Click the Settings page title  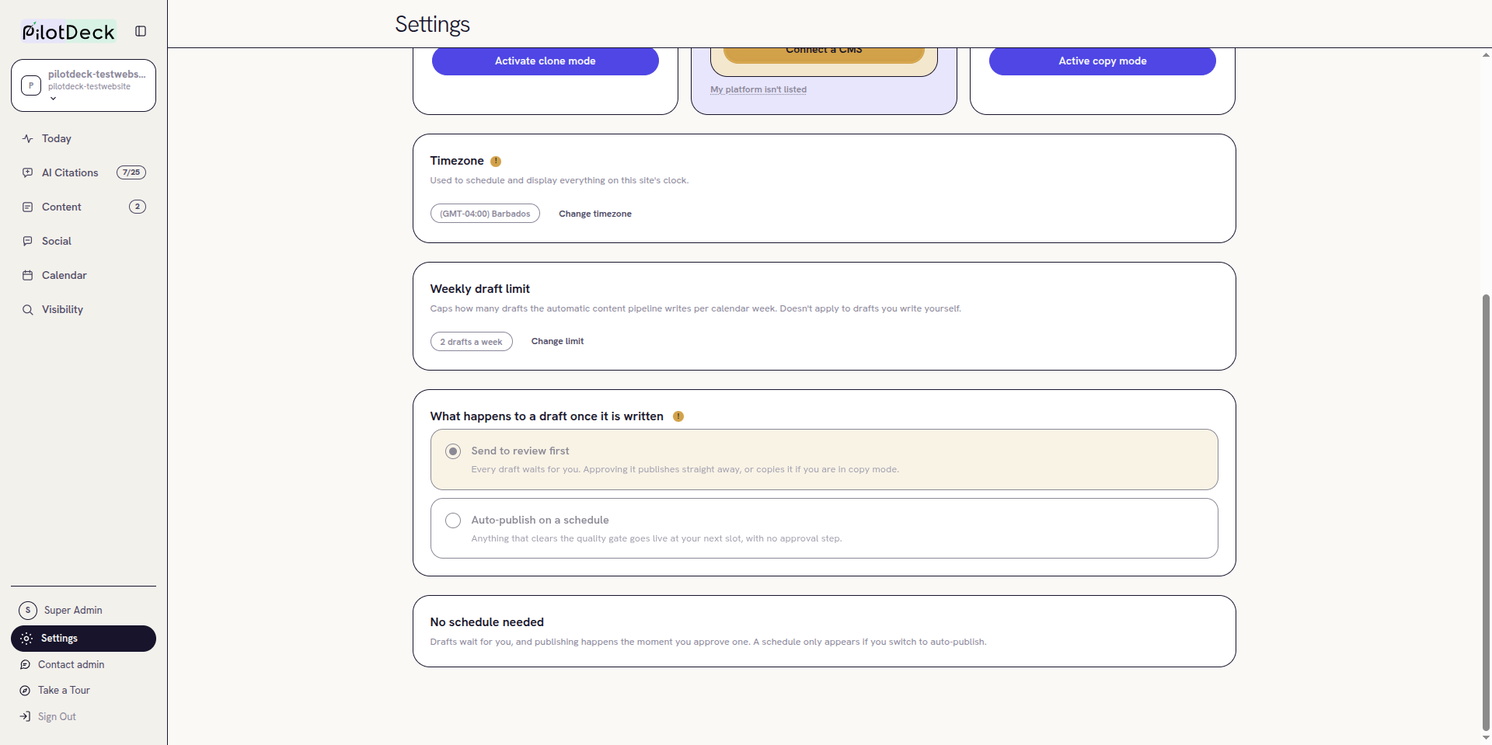(x=432, y=24)
